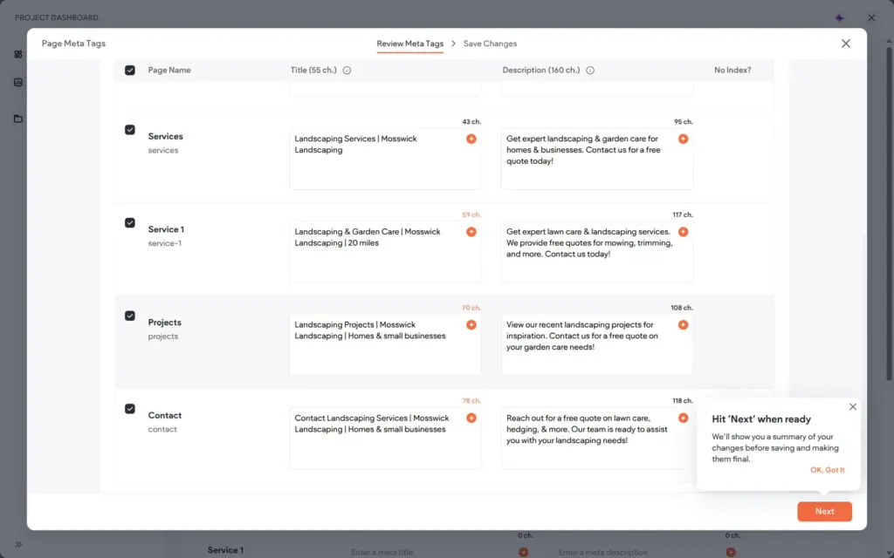Screen dimensions: 894x558
Task: Toggle the select-all checkbox in the table header
Action: coord(130,70)
